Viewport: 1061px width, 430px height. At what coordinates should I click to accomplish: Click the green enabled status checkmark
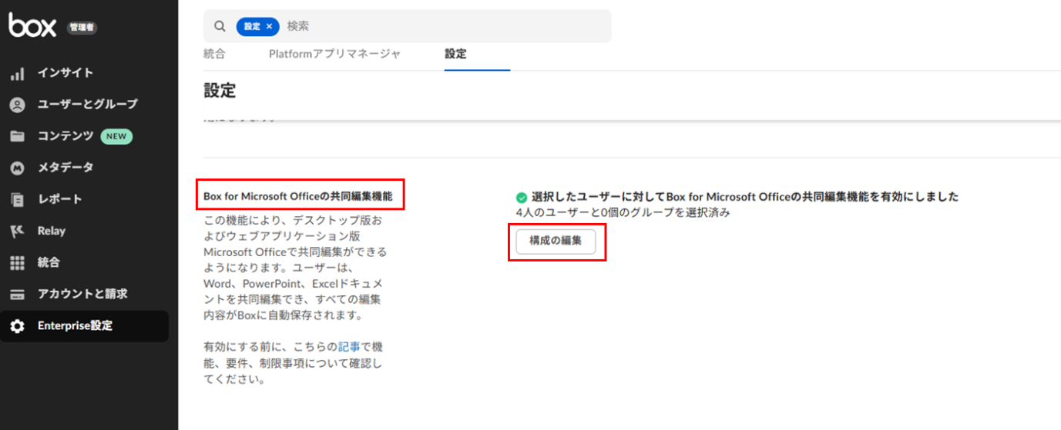click(522, 197)
